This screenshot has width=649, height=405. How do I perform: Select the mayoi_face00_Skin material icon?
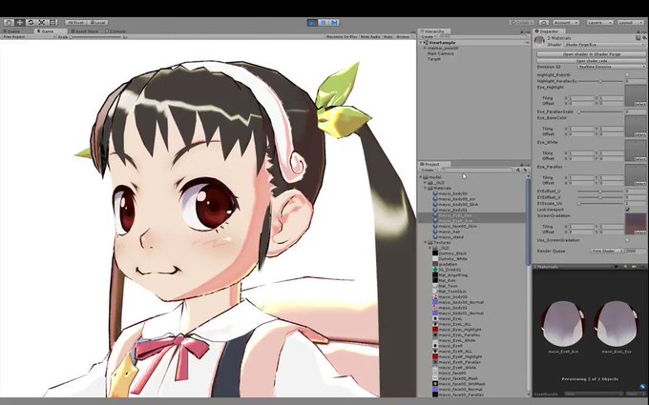point(435,226)
